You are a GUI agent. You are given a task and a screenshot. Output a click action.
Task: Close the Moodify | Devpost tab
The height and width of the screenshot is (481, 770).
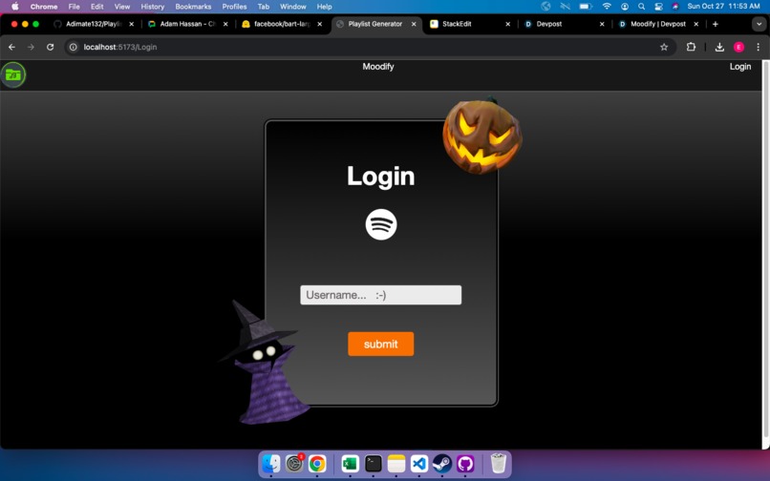click(695, 24)
